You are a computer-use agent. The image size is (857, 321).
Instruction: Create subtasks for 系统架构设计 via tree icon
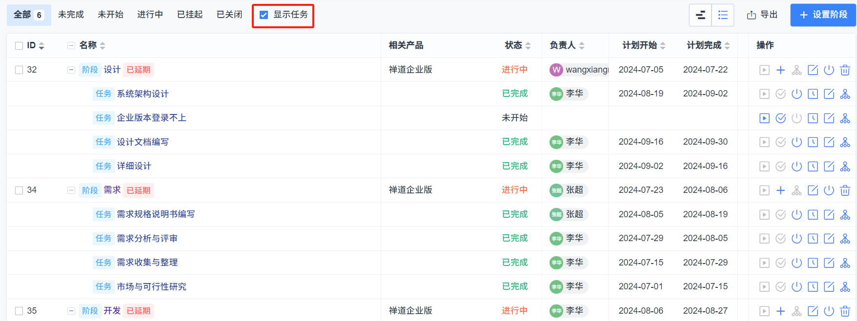point(845,94)
